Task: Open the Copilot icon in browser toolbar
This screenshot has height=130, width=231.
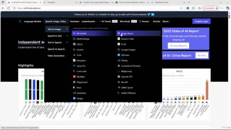Action: click(x=228, y=8)
